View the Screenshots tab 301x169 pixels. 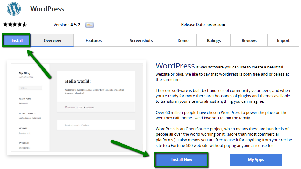(141, 40)
